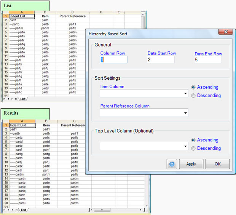The width and height of the screenshot is (236, 215).
Task: Choose Ascending for Top Level Column
Action: tap(194, 140)
